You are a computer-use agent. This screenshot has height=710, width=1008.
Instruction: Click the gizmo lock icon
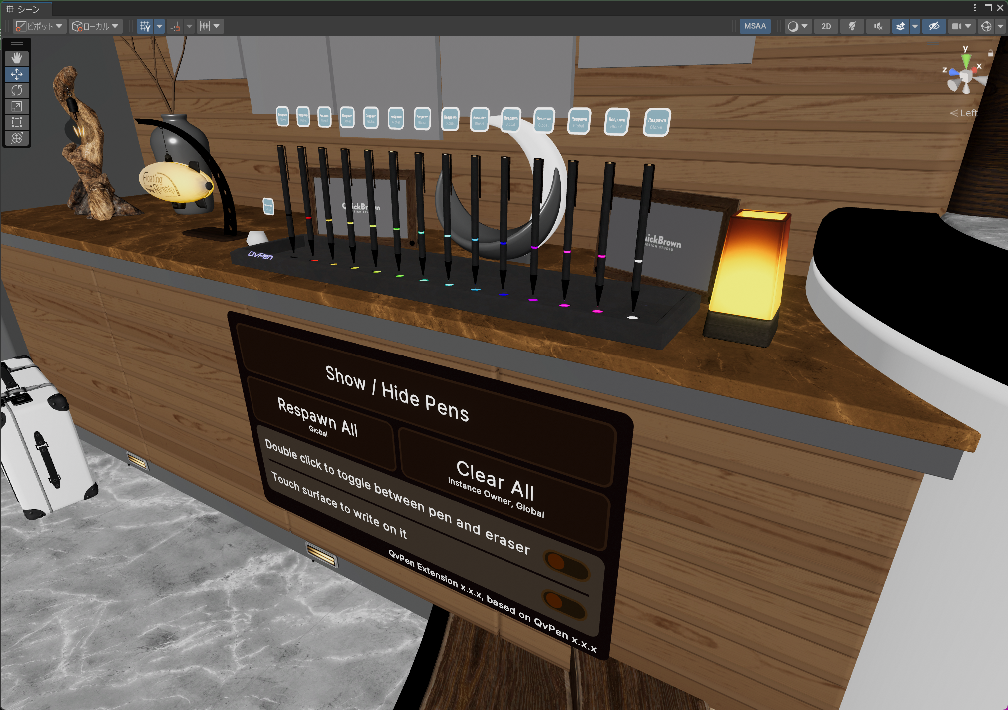(990, 53)
